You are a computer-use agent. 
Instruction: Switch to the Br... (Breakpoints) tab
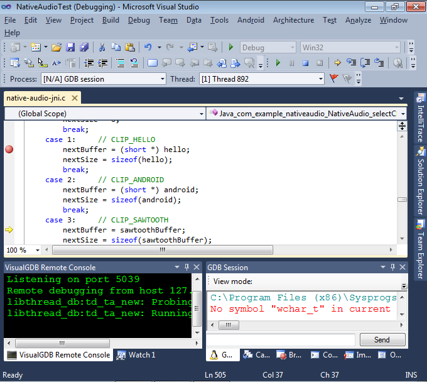click(289, 355)
